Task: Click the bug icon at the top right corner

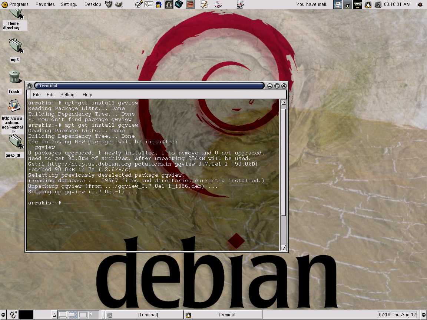Action: pos(420,4)
